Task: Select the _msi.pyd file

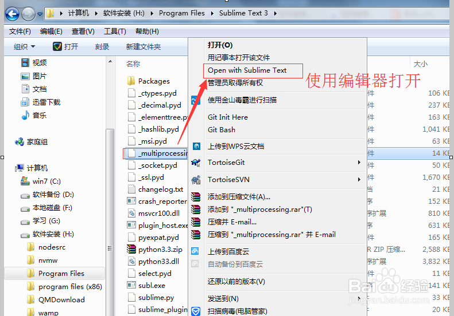Action: 147,141
